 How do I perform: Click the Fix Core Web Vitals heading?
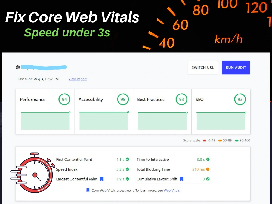pos(72,17)
